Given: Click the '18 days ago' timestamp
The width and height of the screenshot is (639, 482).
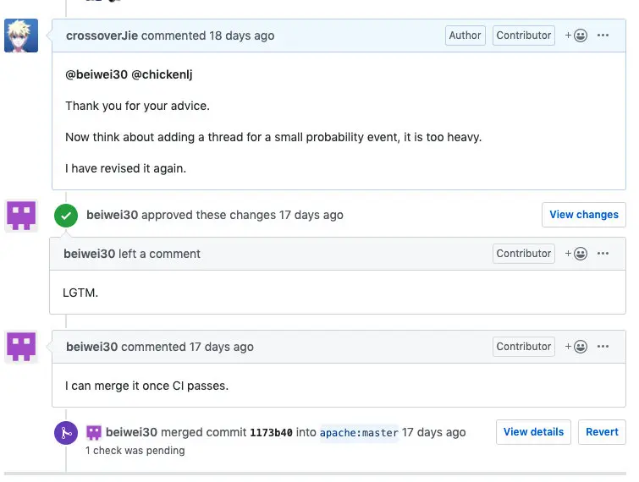Looking at the screenshot, I should [x=241, y=36].
